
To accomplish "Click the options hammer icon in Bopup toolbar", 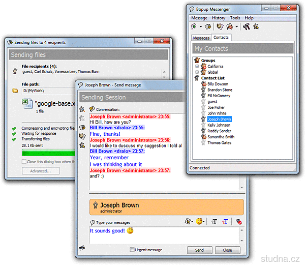I will pos(247,26).
